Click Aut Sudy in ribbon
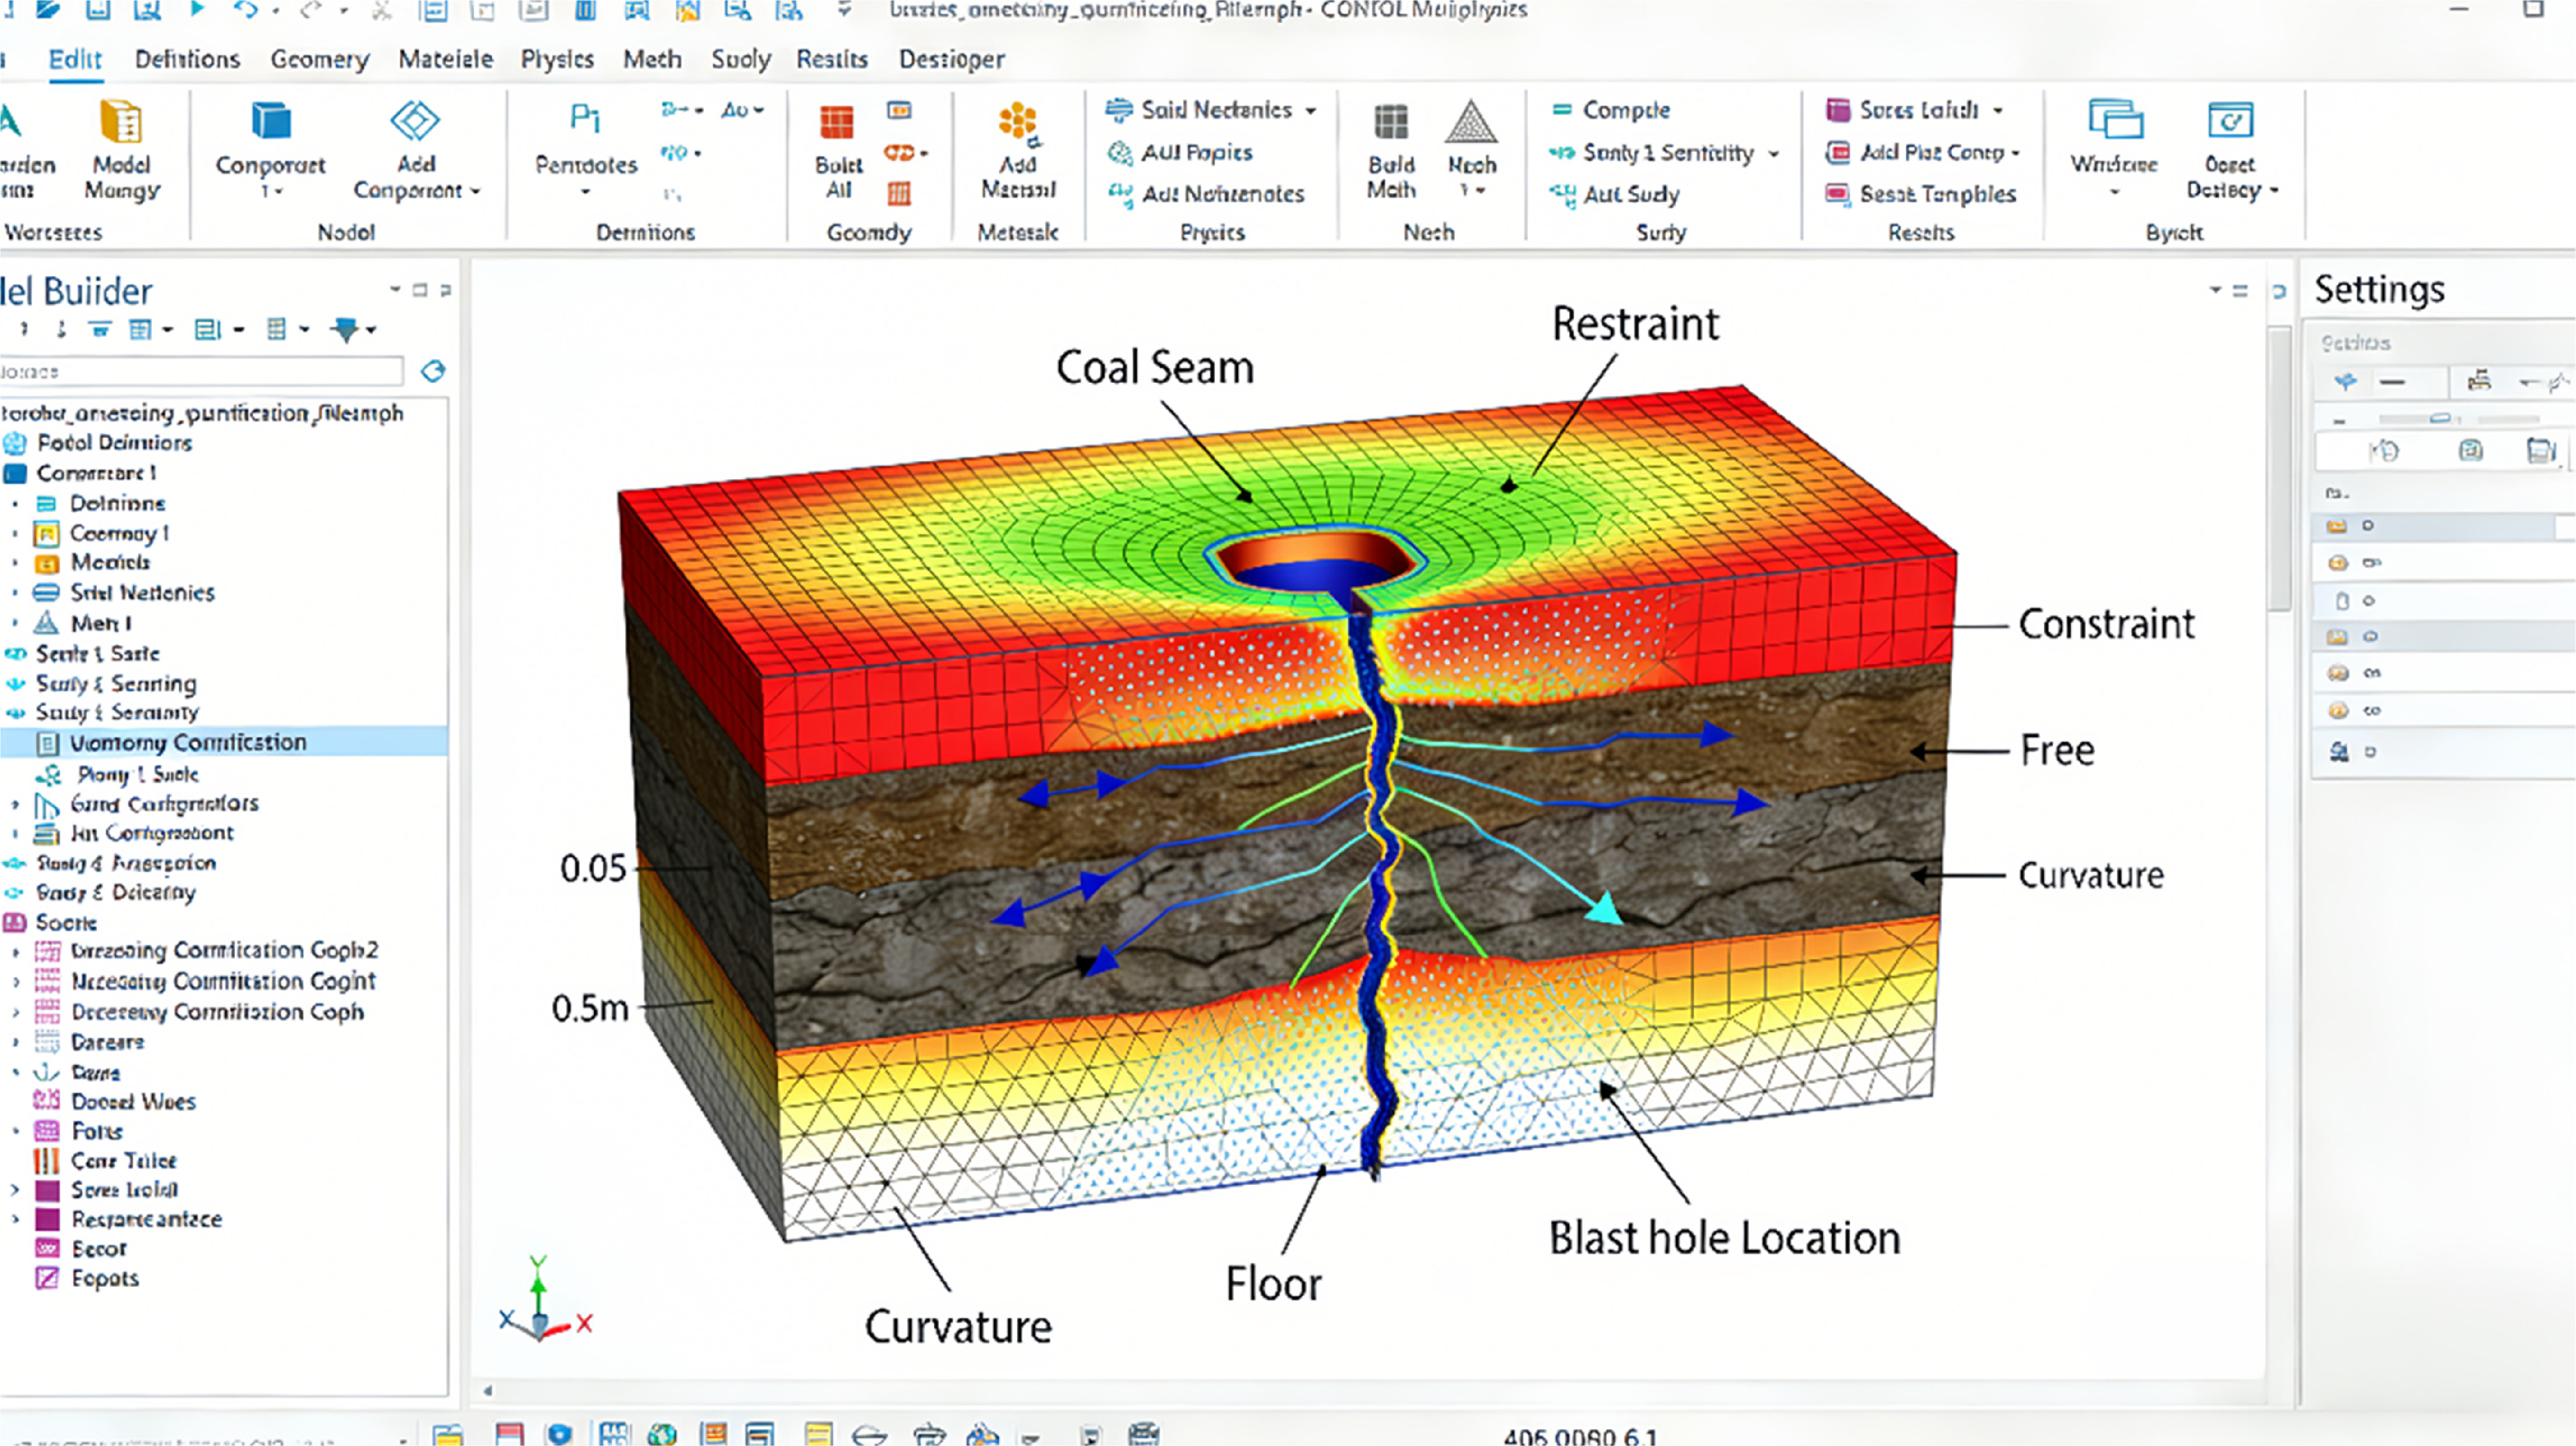The image size is (2576, 1446). [x=1614, y=194]
